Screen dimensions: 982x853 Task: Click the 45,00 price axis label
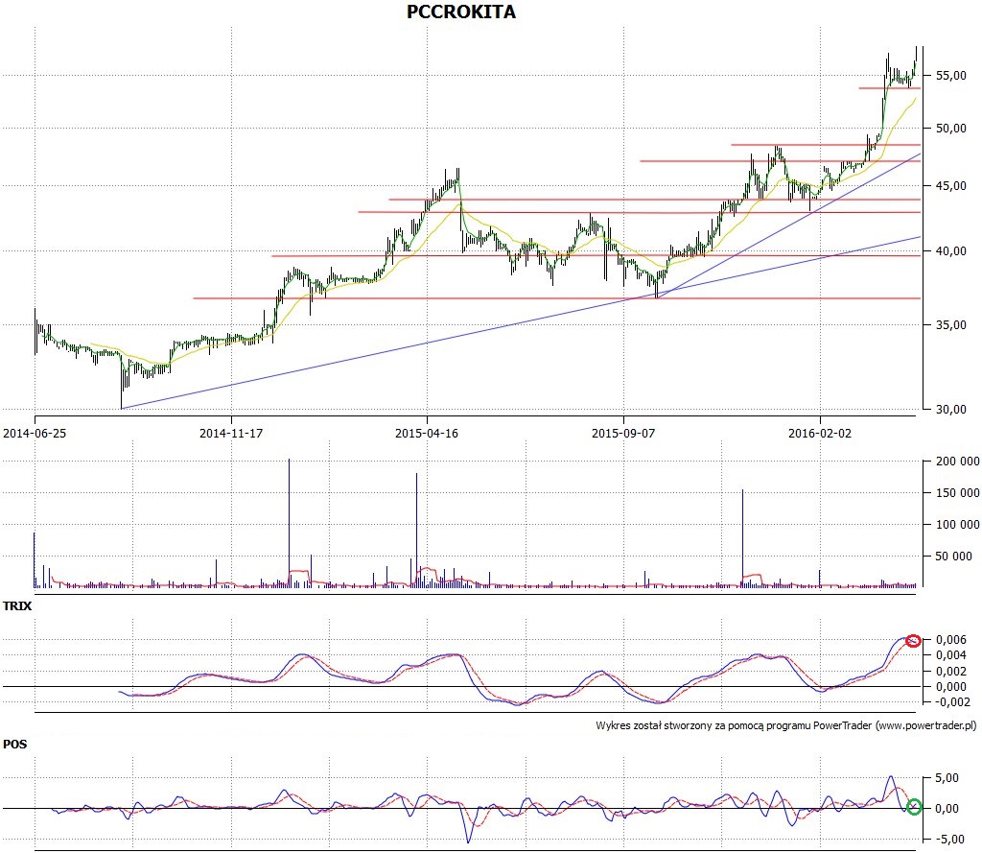(951, 186)
